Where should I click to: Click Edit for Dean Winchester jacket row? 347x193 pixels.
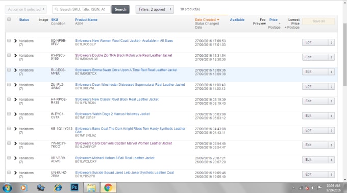pos(315,86)
